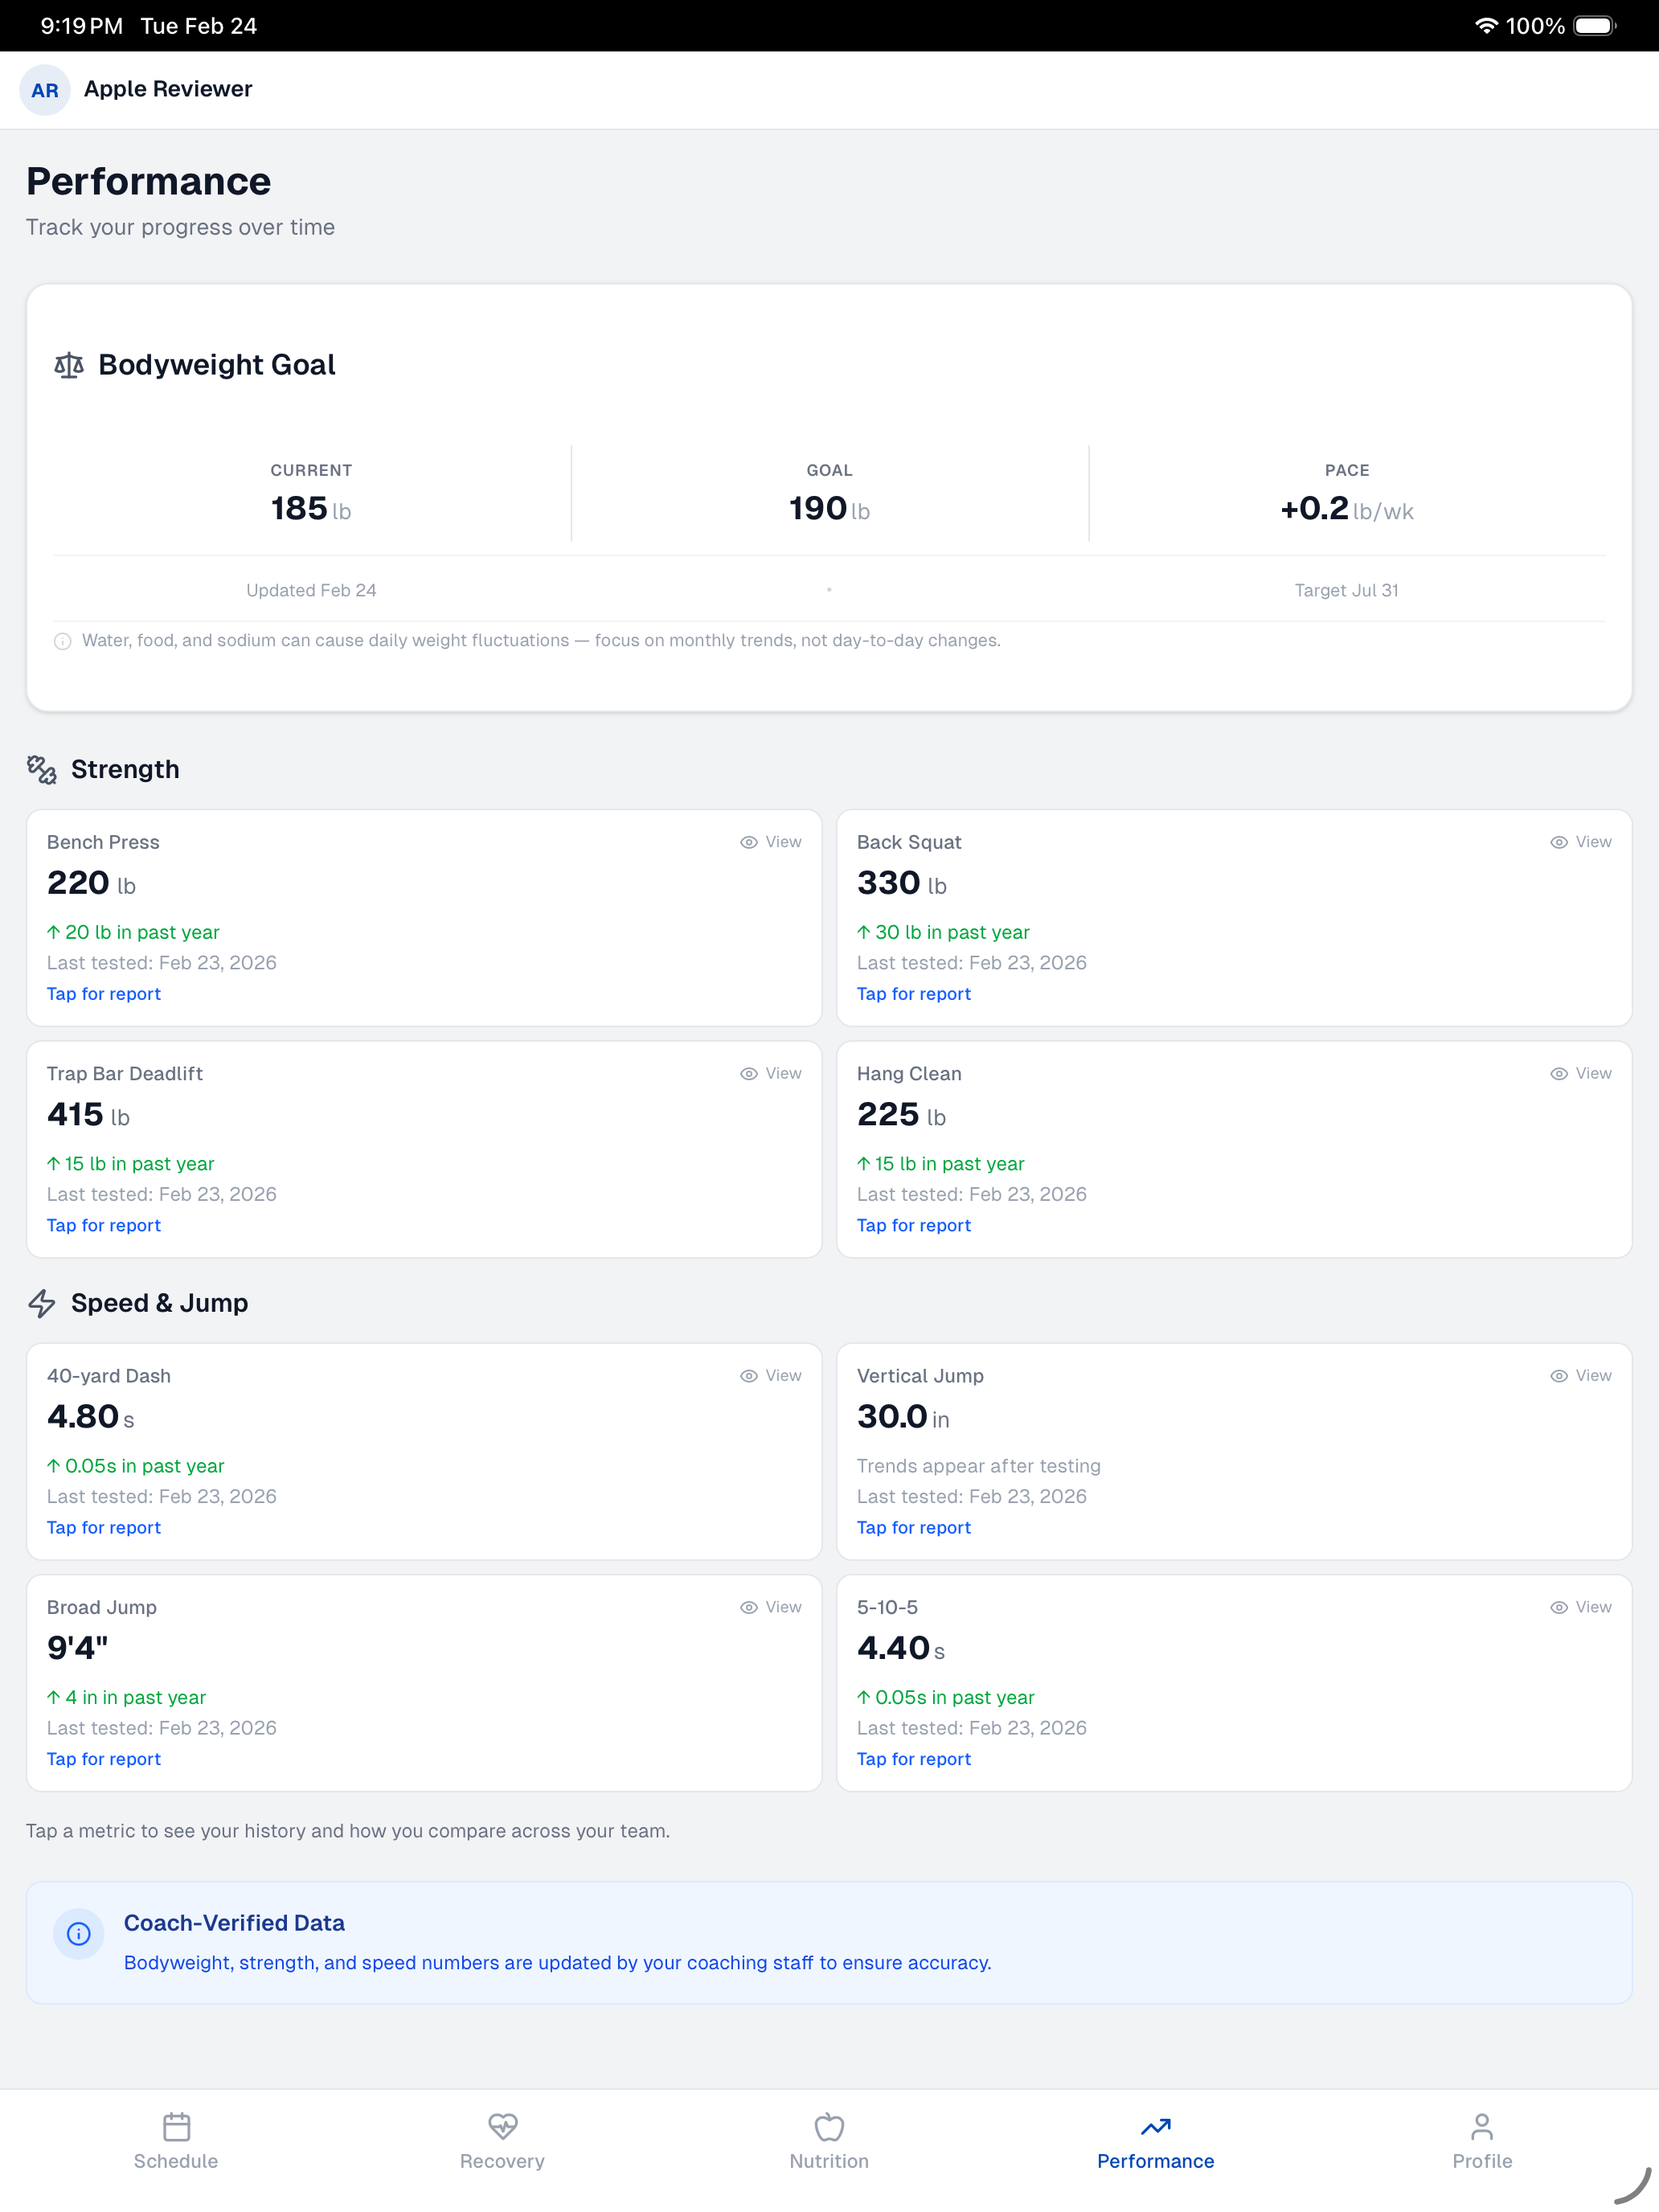Image resolution: width=1659 pixels, height=2212 pixels.
Task: Click the Strength dumbbell icon
Action: 42,769
